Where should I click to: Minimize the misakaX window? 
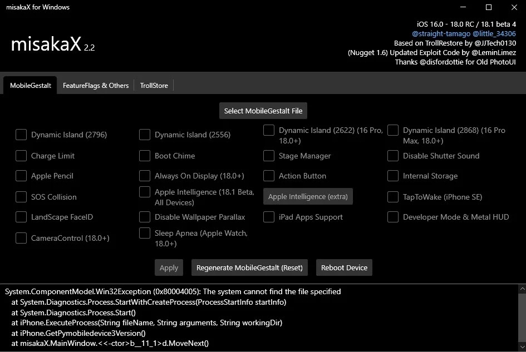click(463, 7)
